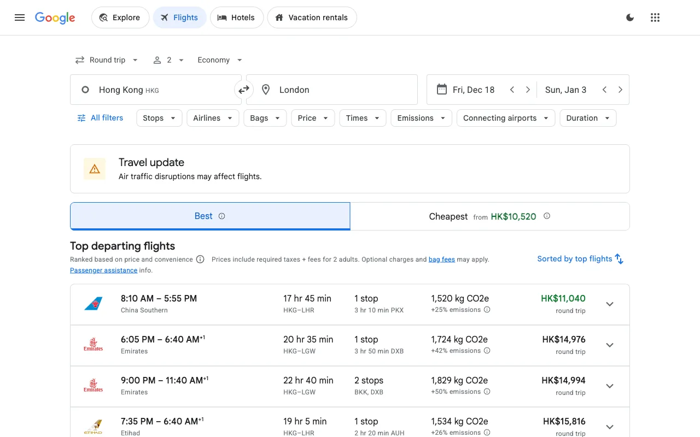Open the Bags filter
This screenshot has width=700, height=437.
click(x=265, y=118)
